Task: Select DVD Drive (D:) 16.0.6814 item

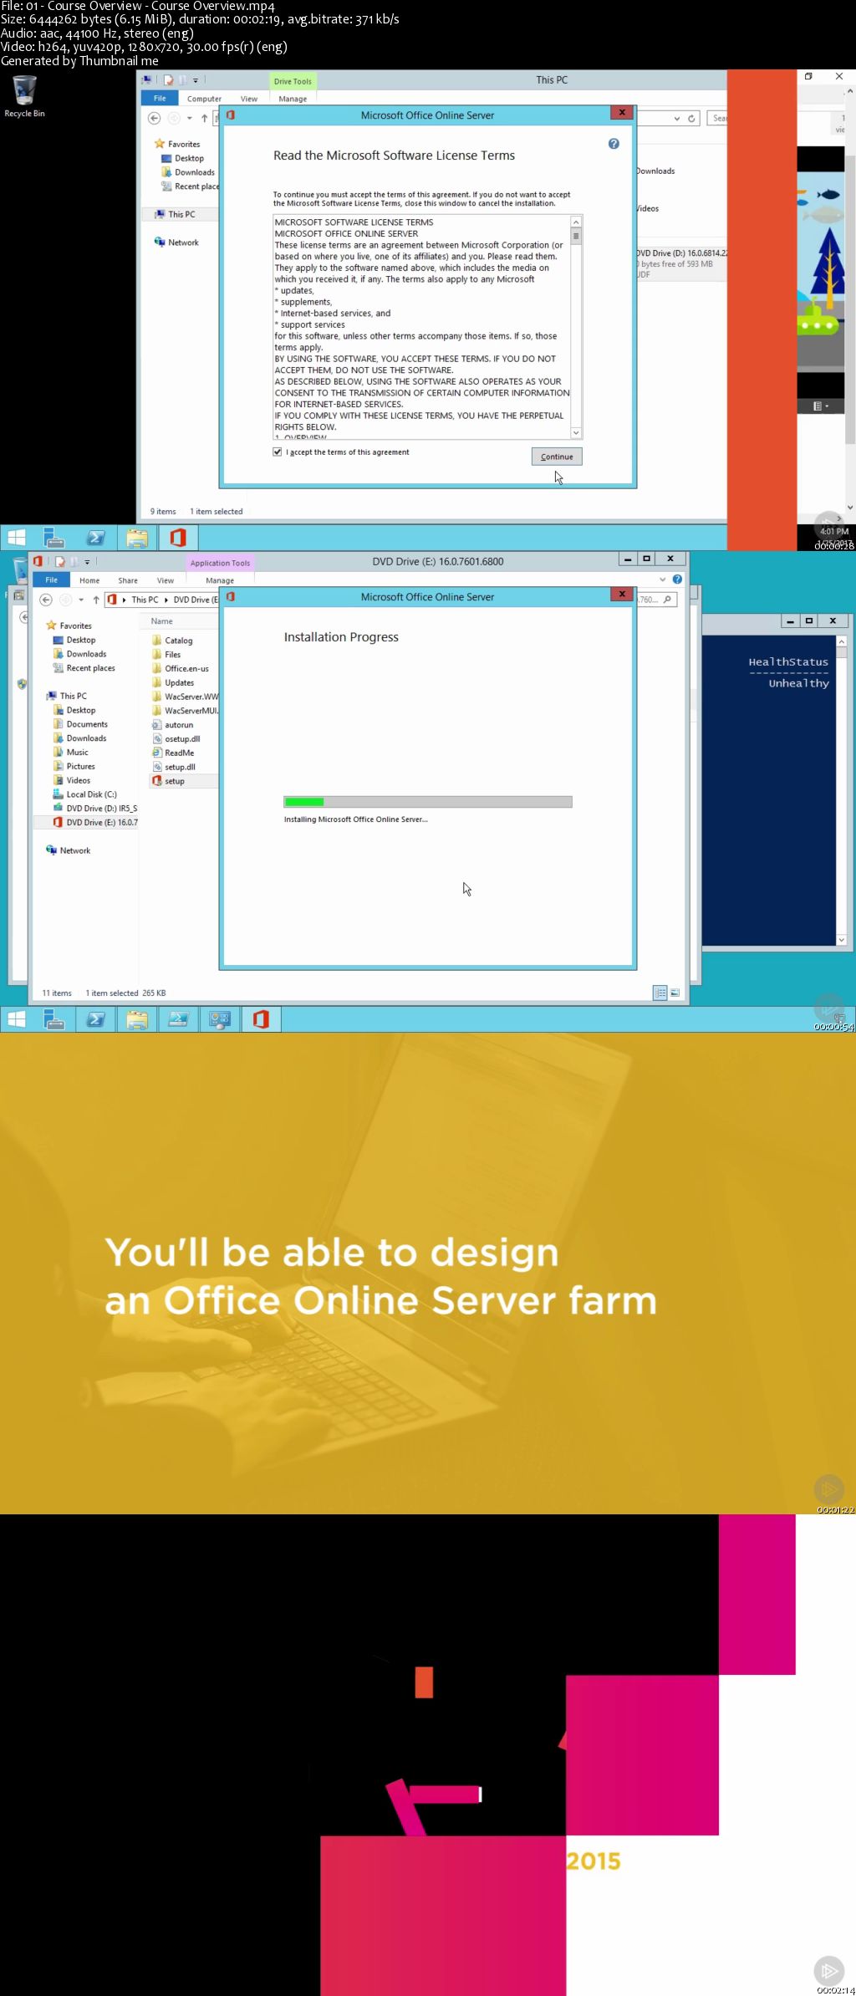Action: 681,263
